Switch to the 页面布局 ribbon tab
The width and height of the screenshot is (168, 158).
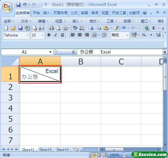coord(61,13)
